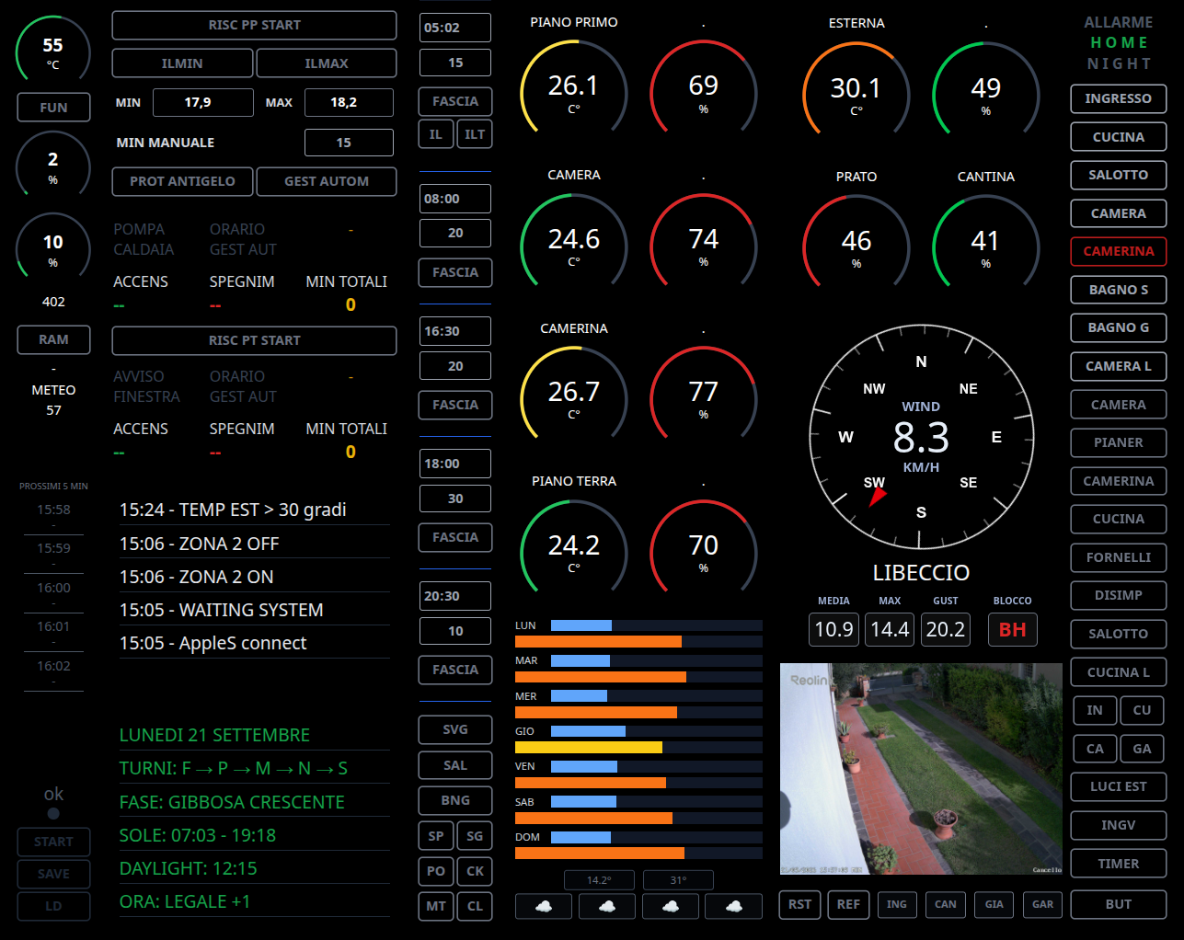Click the last cloud weather icon button
1184x940 pixels.
click(733, 906)
